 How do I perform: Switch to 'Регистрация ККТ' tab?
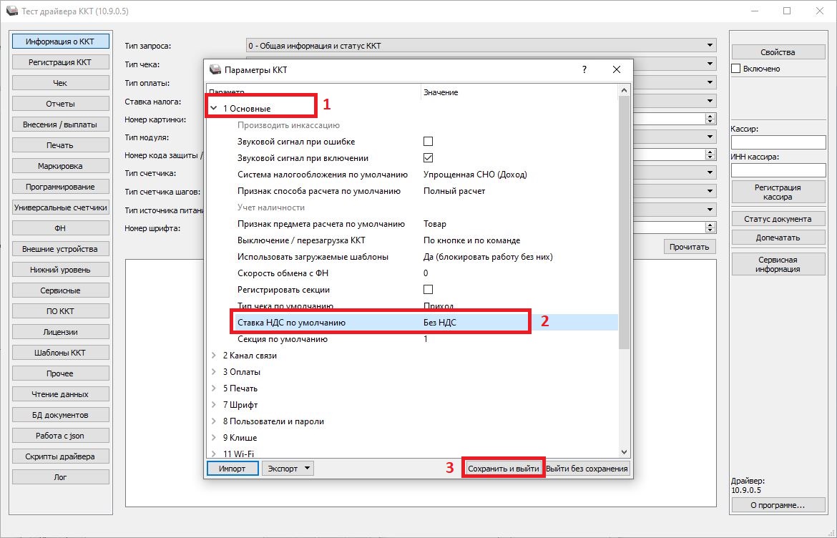tap(60, 62)
